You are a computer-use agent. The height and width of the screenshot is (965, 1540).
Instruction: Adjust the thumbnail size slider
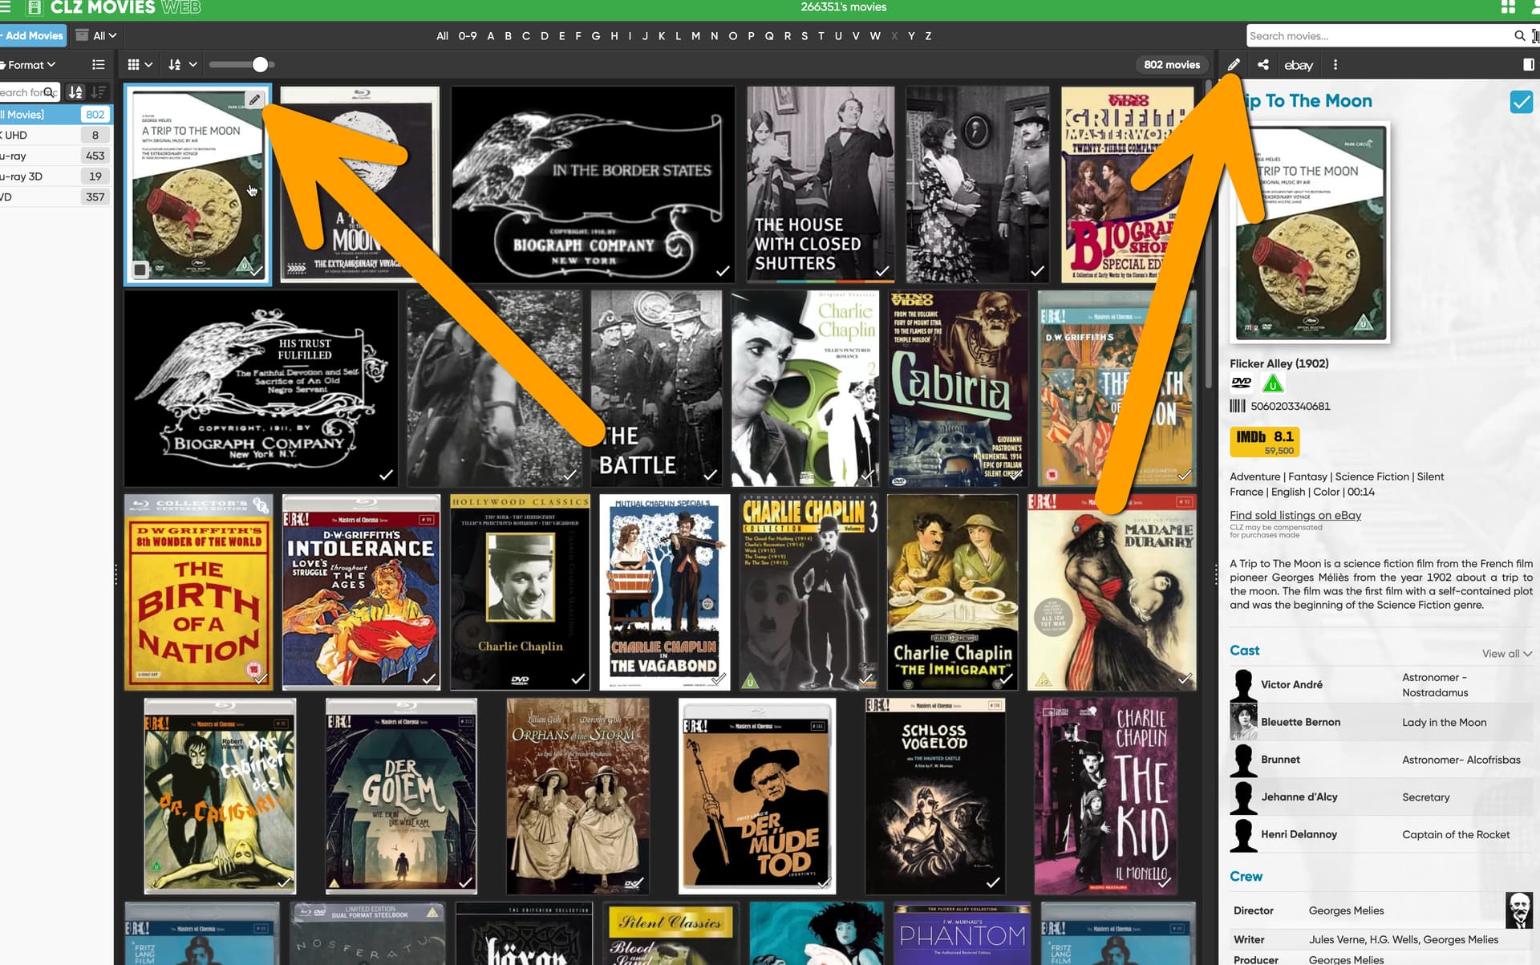tap(260, 65)
